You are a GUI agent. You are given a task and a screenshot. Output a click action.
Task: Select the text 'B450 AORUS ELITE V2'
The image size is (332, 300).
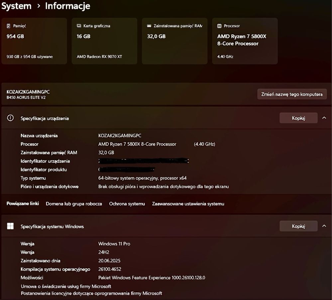pyautogui.click(x=26, y=97)
